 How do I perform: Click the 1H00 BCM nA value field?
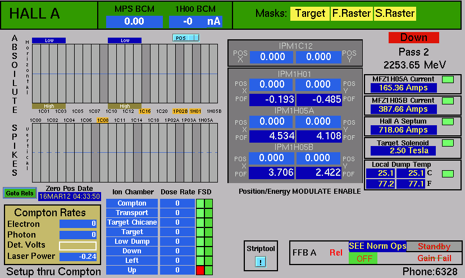(x=195, y=22)
